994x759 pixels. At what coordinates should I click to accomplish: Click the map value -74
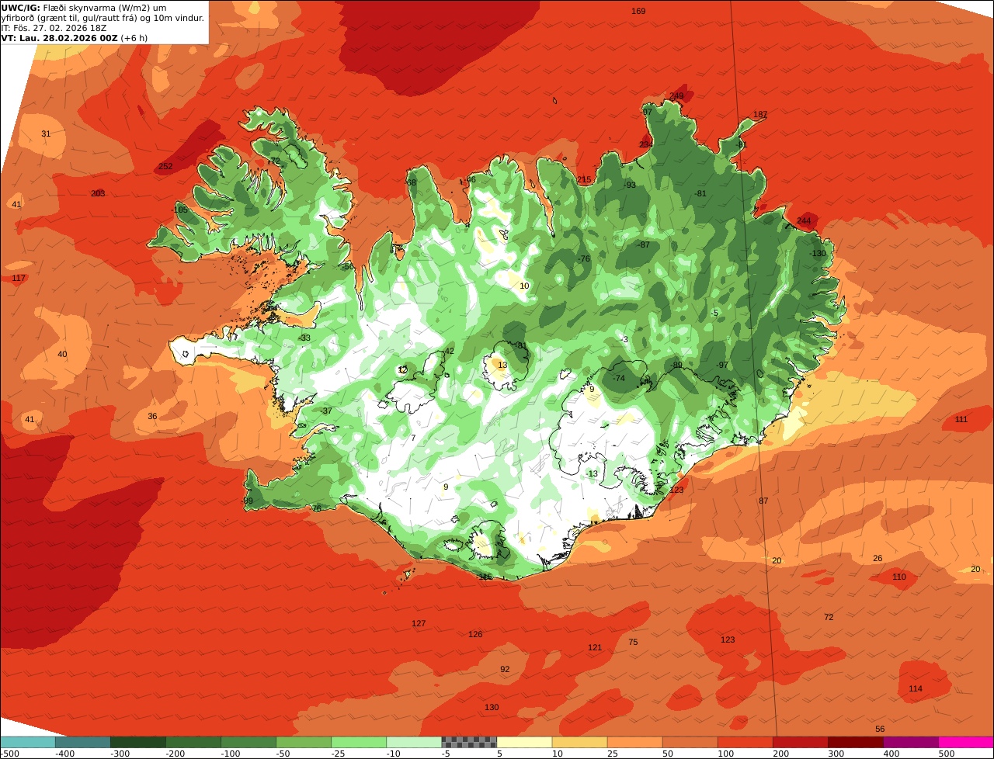coord(618,378)
